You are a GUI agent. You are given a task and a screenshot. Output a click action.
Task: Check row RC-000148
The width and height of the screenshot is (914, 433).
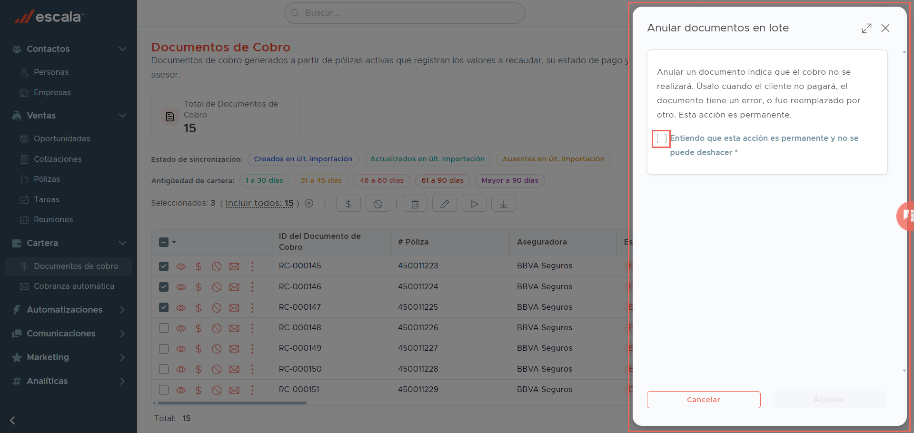click(x=164, y=328)
